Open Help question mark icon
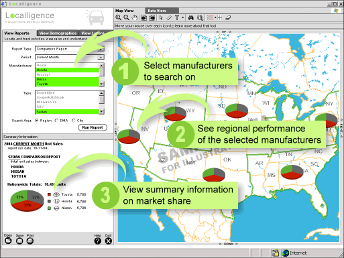This screenshot has width=344, height=258. (x=98, y=241)
